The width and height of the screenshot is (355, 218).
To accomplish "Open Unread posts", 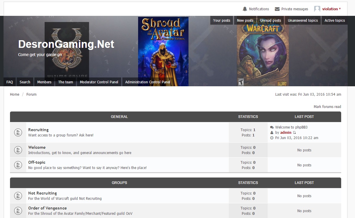I will click(271, 21).
